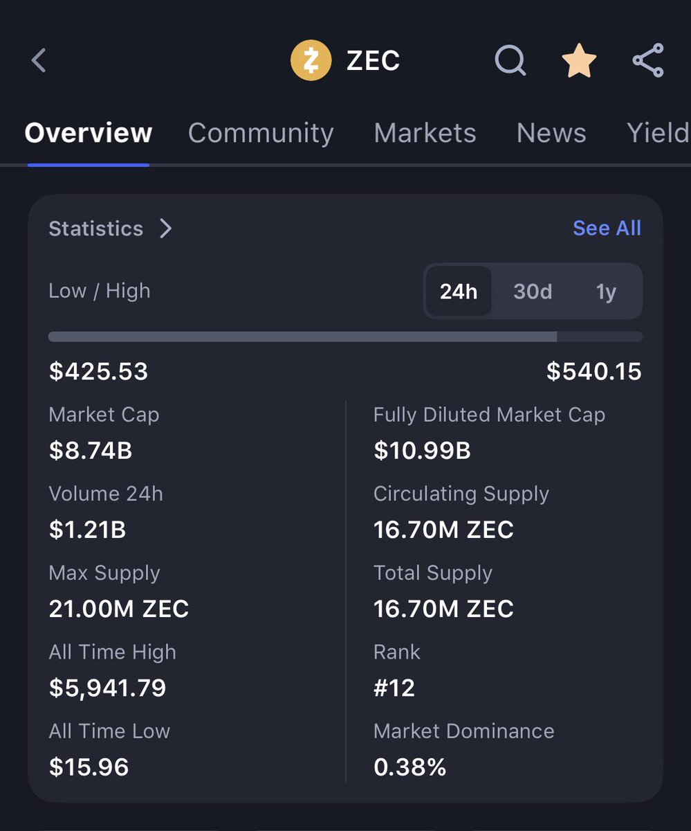Tap the Market Cap $8.74B value
691x831 pixels.
(x=91, y=451)
